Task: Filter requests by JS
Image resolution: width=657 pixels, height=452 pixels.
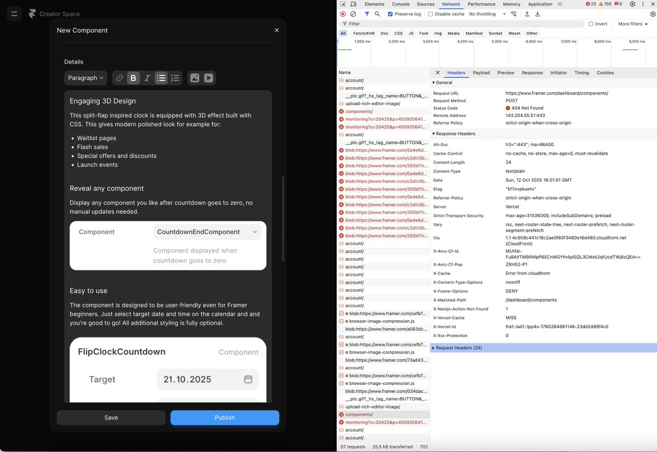Action: coord(411,33)
